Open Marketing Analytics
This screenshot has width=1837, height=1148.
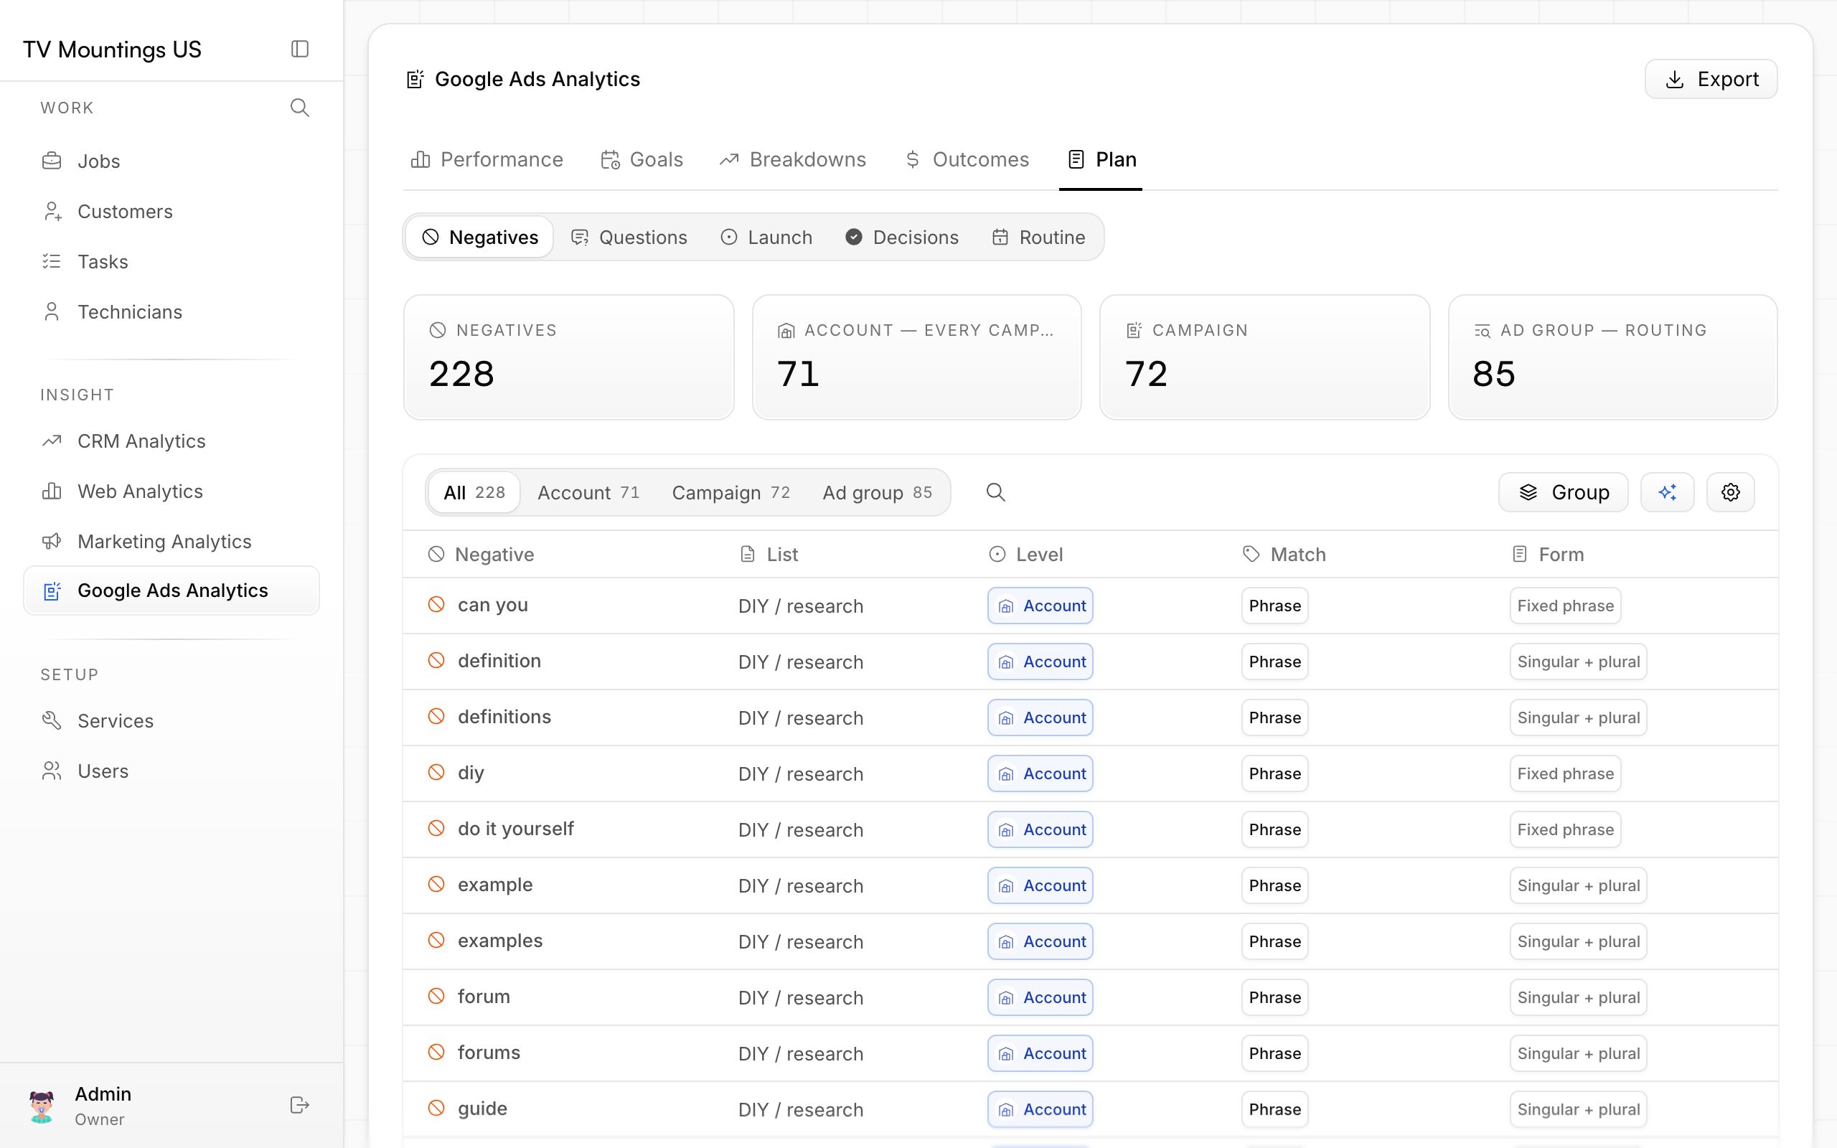click(172, 541)
